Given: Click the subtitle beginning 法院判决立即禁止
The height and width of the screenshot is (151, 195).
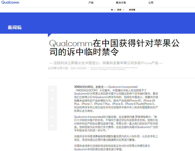Looking at the screenshot, I should click(106, 63).
